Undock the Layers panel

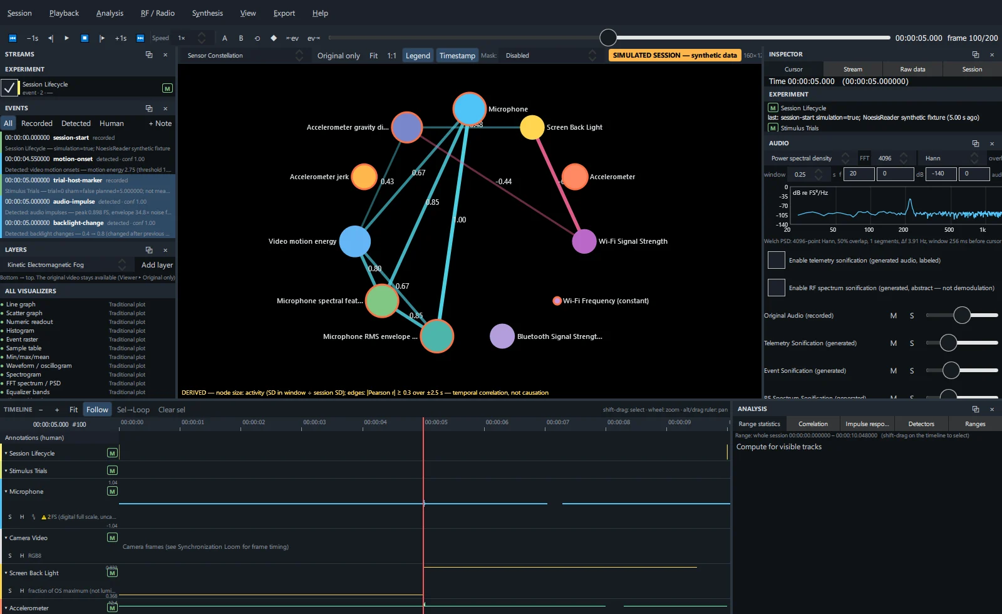click(x=149, y=250)
